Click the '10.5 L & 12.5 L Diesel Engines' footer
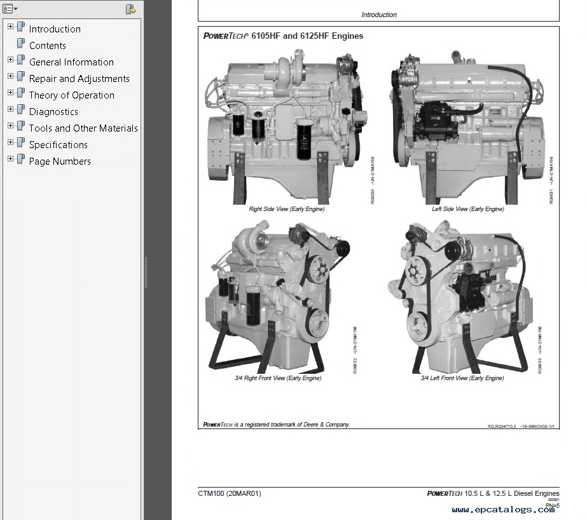 [x=512, y=493]
